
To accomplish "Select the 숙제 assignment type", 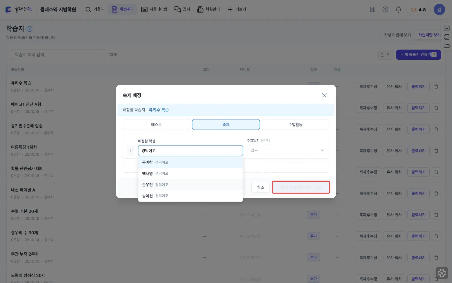I will (226, 125).
